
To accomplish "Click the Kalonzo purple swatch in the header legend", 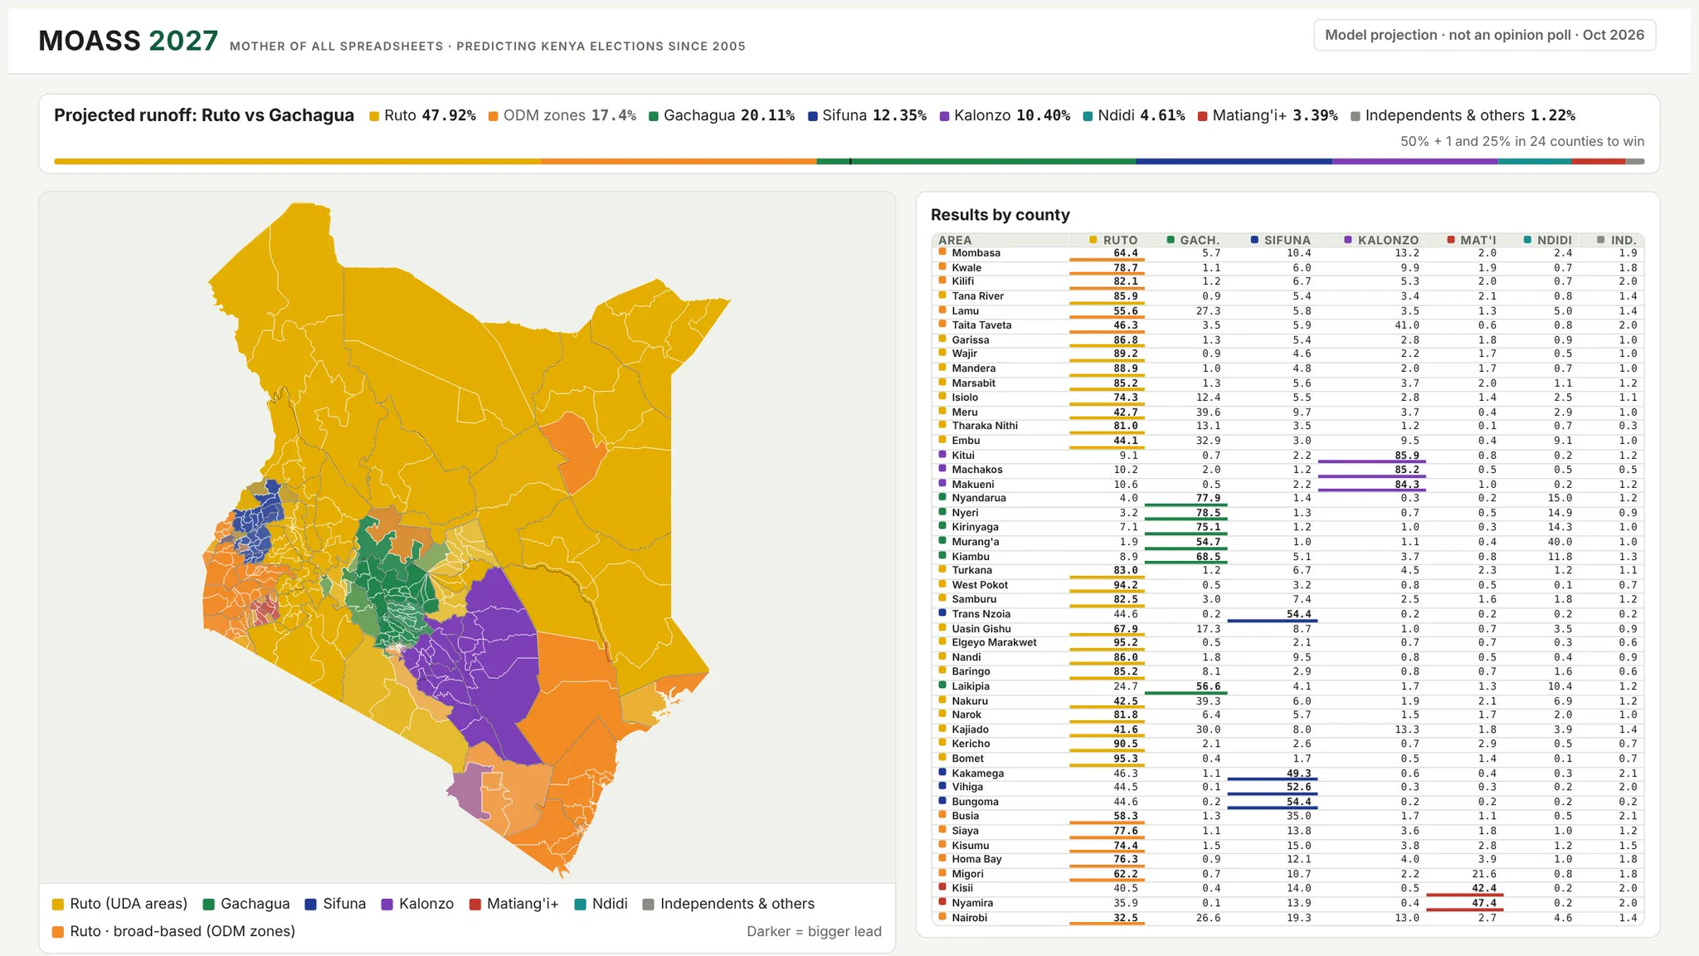I will (944, 116).
